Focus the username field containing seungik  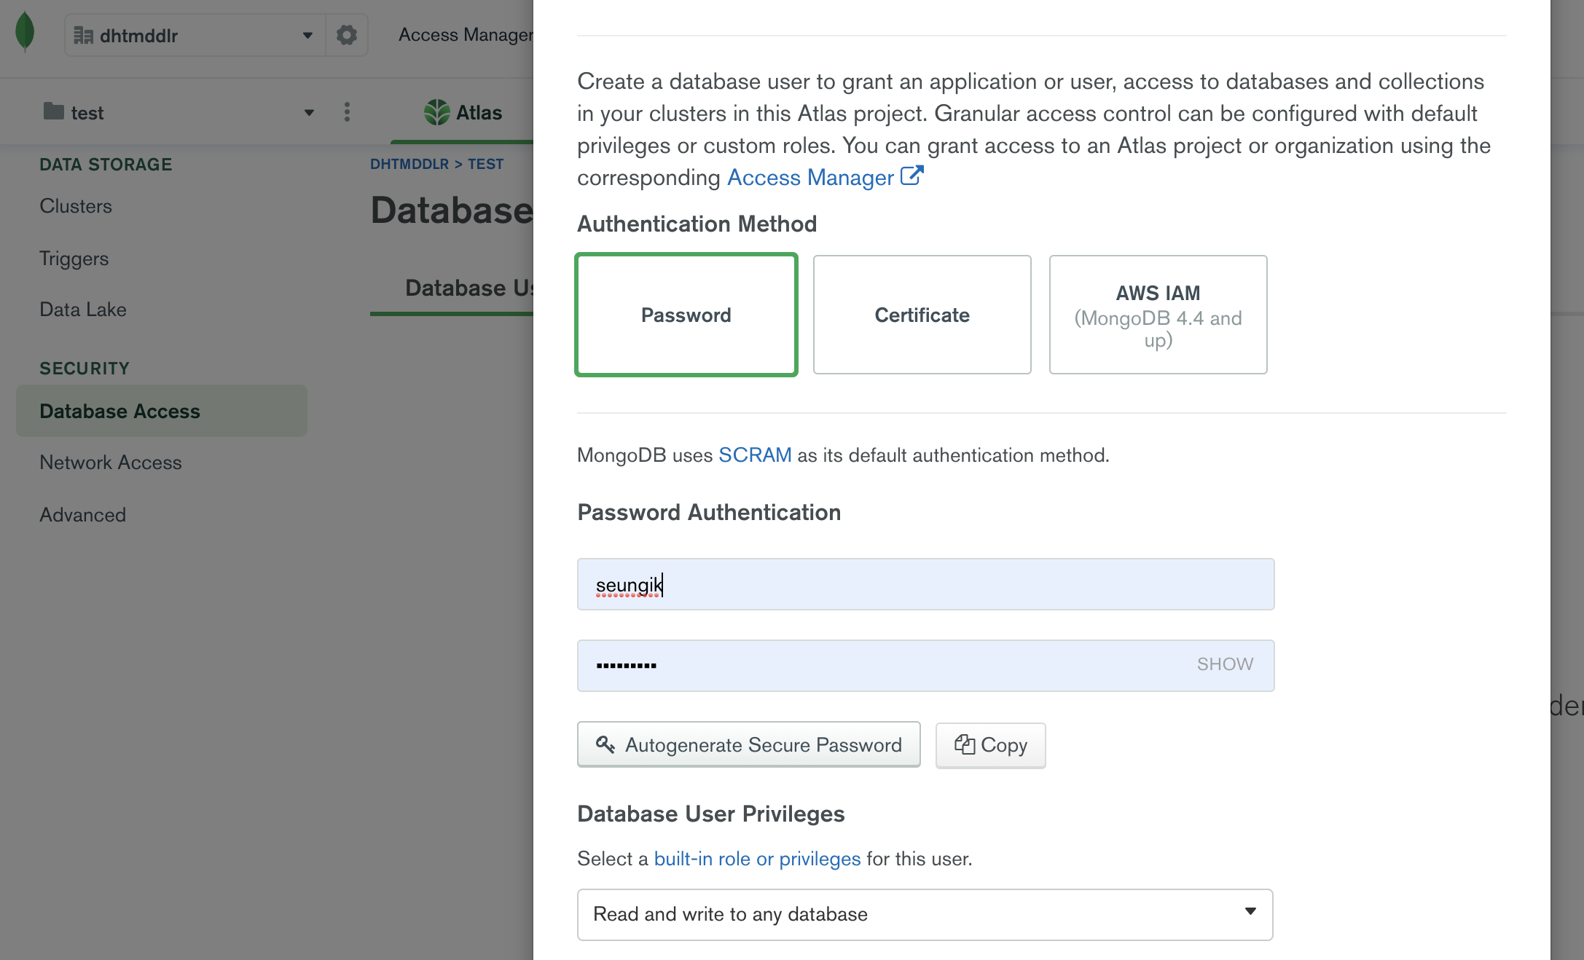point(925,584)
